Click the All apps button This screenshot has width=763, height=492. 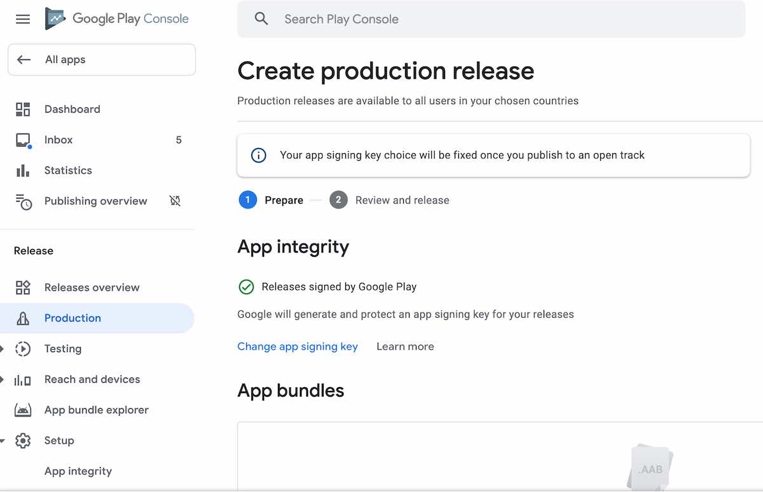click(102, 60)
